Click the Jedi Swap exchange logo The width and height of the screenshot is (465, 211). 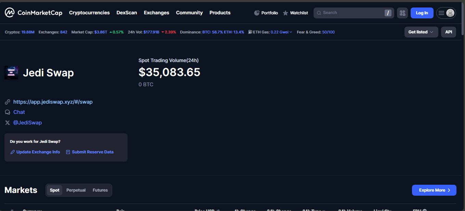pos(11,73)
